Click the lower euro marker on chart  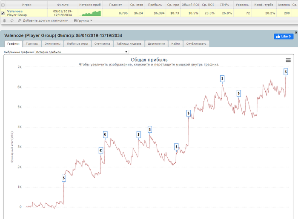pyautogui.click(x=101, y=151)
